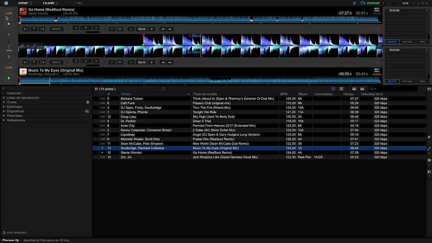Viewport: 432px width, 243px height.
Task: Open the EXPORT mode dropdown
Action: (25, 3)
